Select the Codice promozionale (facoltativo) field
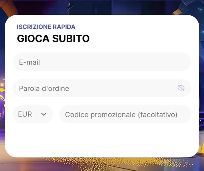 pos(125,114)
